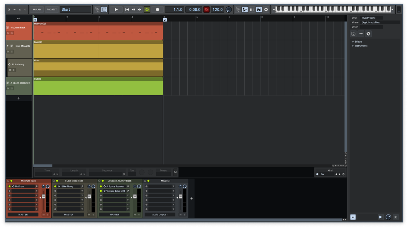Click the red metronome icon
The height and width of the screenshot is (228, 408).
206,10
